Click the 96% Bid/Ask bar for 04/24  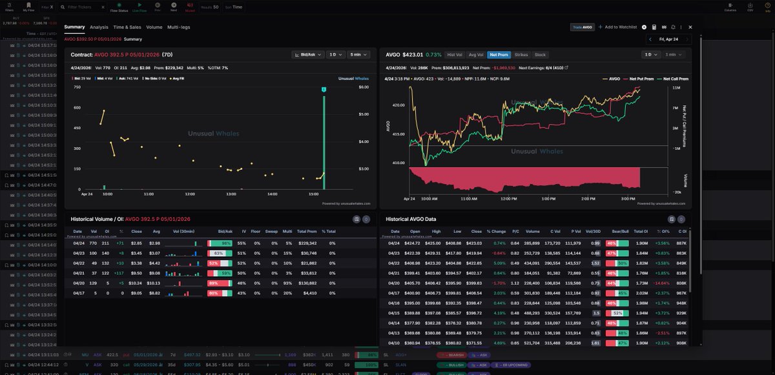pos(220,243)
